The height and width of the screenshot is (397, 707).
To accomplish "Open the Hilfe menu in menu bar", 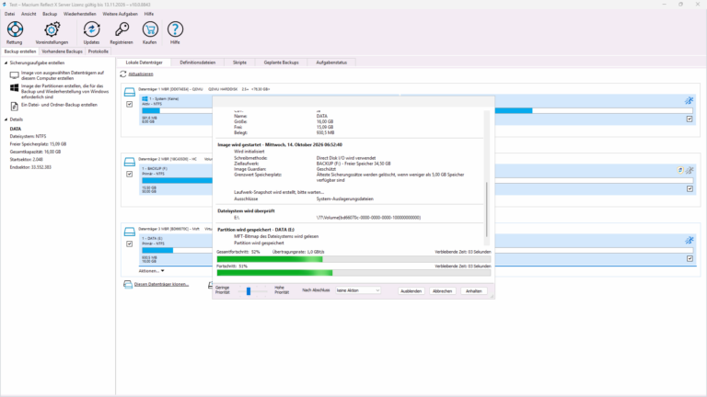I will tap(149, 14).
